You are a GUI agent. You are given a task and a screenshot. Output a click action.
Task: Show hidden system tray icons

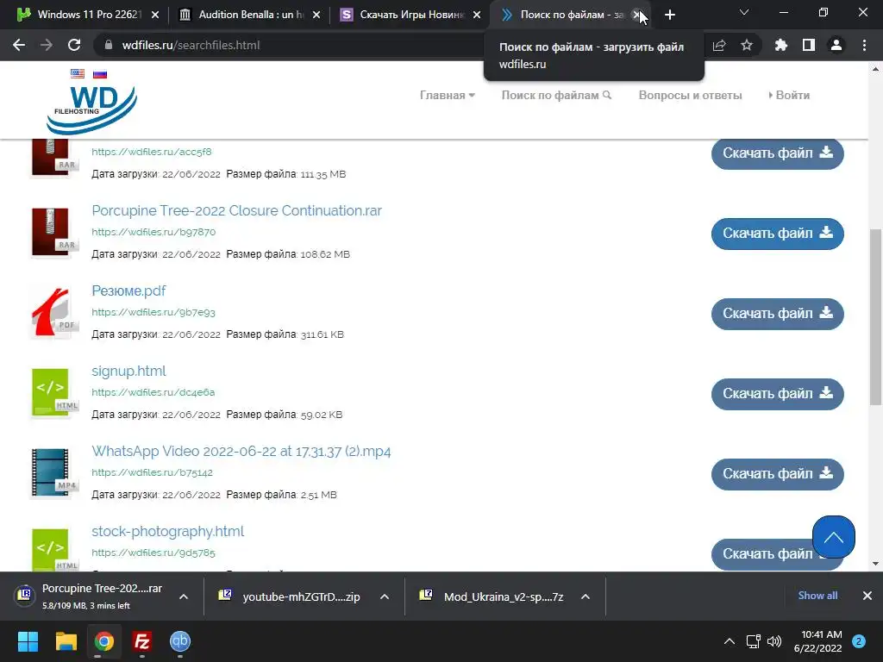(730, 641)
